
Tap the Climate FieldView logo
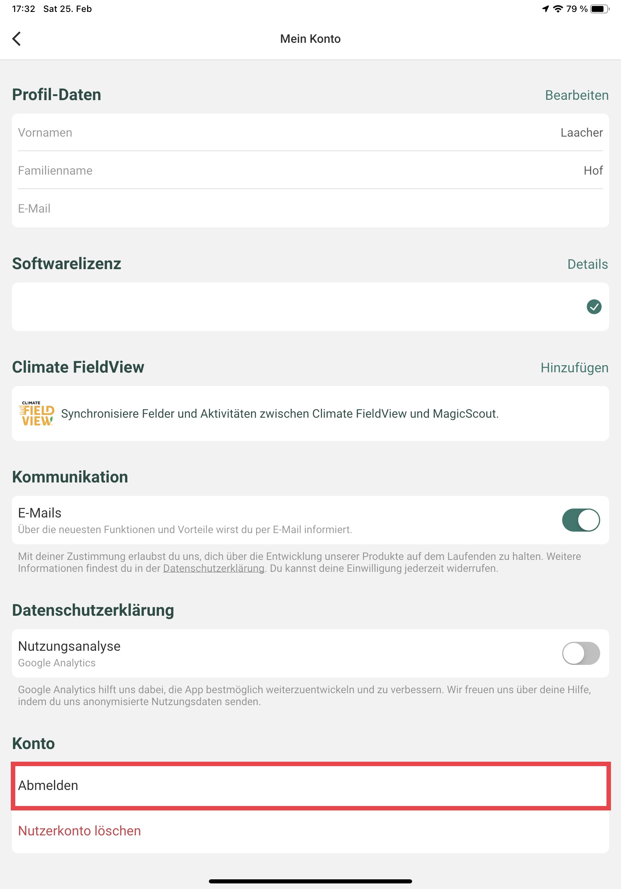[x=36, y=414]
